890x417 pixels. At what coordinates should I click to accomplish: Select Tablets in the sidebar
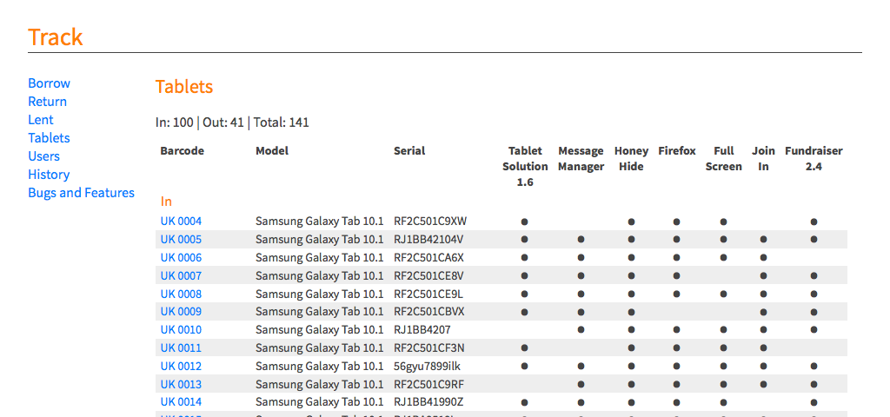(x=50, y=138)
